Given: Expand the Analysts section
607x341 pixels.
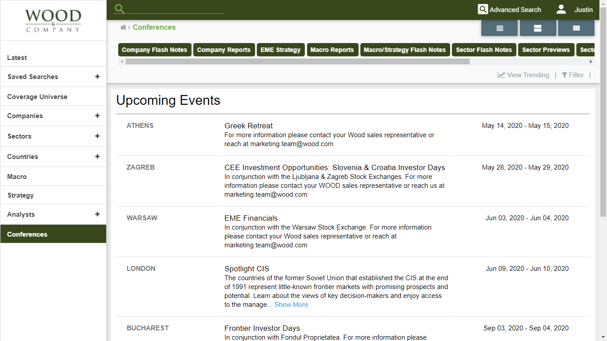Looking at the screenshot, I should pyautogui.click(x=97, y=214).
